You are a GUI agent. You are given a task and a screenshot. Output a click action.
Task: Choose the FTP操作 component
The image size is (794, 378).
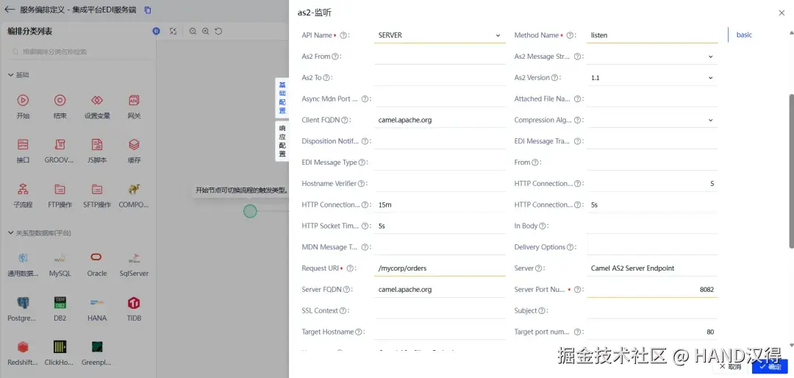pos(60,190)
